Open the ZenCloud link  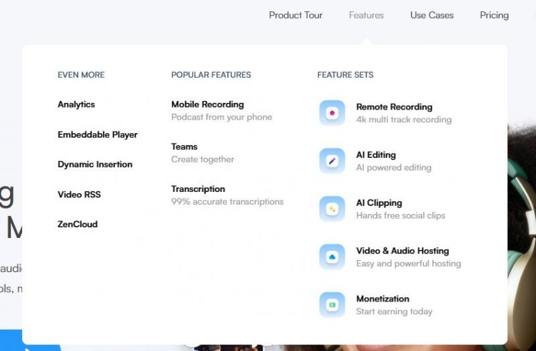[x=78, y=225]
